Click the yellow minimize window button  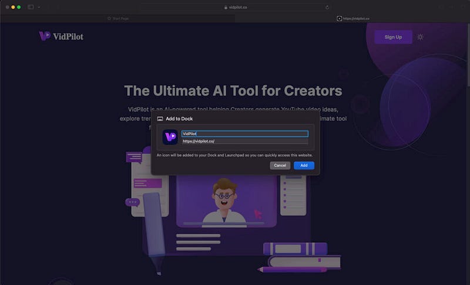(x=13, y=7)
